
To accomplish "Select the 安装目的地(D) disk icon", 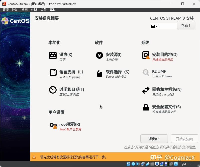I will [x=146, y=55].
